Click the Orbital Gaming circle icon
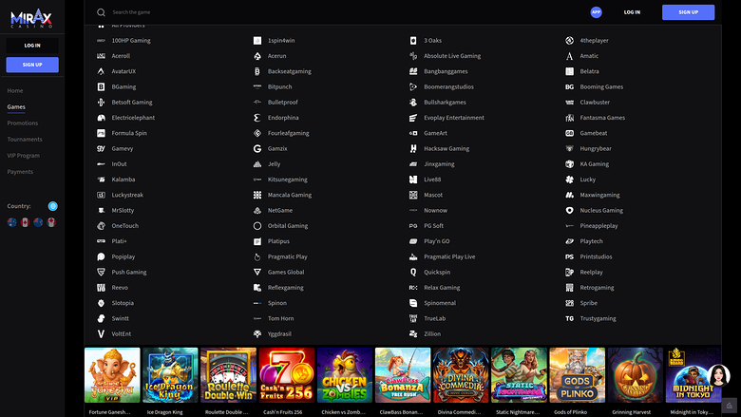The width and height of the screenshot is (741, 417). pos(256,226)
